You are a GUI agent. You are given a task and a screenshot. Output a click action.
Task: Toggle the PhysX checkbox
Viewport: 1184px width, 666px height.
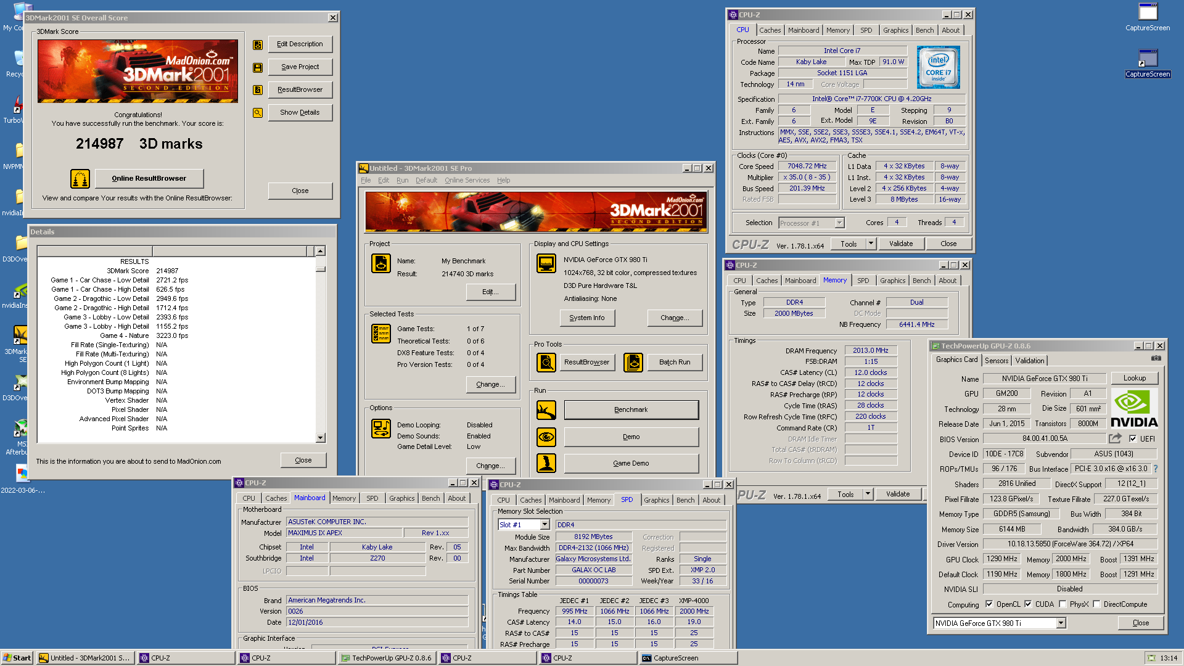tap(1063, 604)
